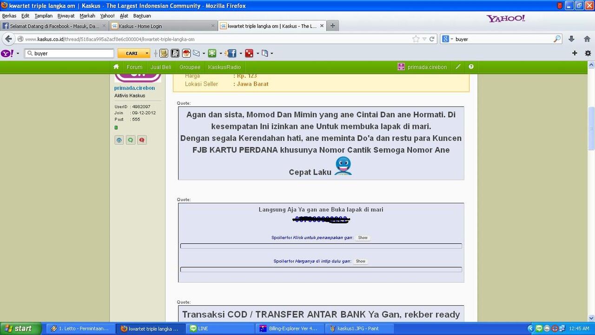Viewport: 595px width, 335px height.
Task: Click the network computers tray icon
Action: (562, 328)
